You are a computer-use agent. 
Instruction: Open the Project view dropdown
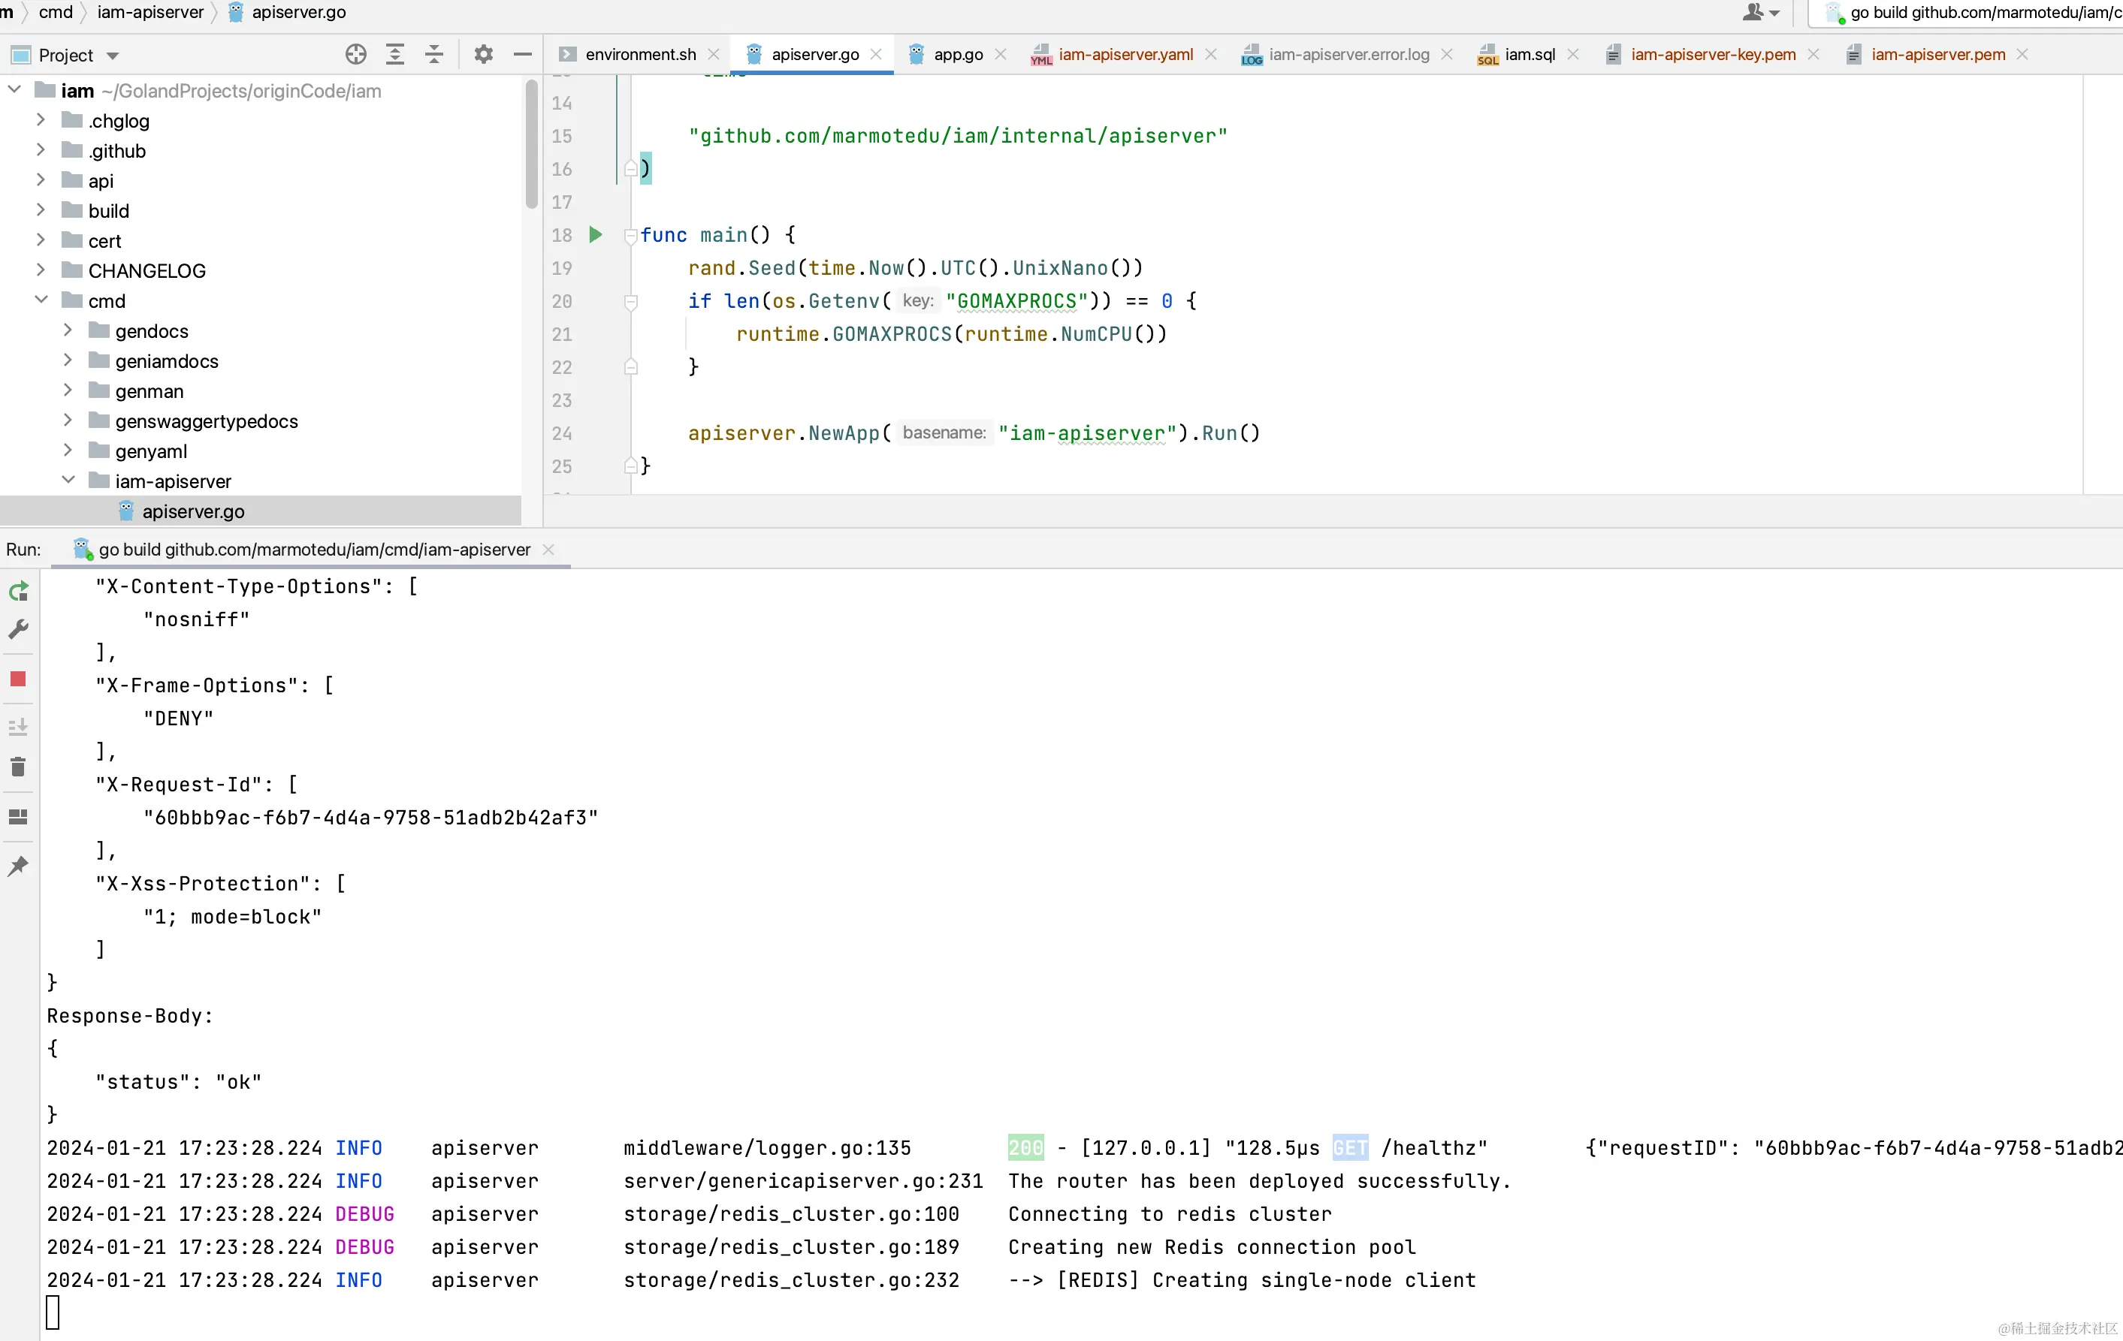click(x=112, y=56)
